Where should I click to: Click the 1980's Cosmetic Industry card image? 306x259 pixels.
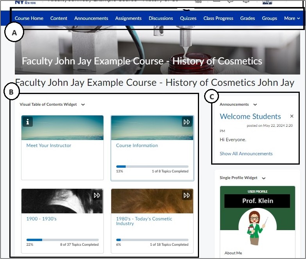click(x=152, y=201)
